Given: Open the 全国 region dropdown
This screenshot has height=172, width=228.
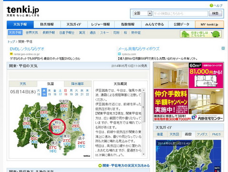Looking at the screenshot, I should click(142, 13).
